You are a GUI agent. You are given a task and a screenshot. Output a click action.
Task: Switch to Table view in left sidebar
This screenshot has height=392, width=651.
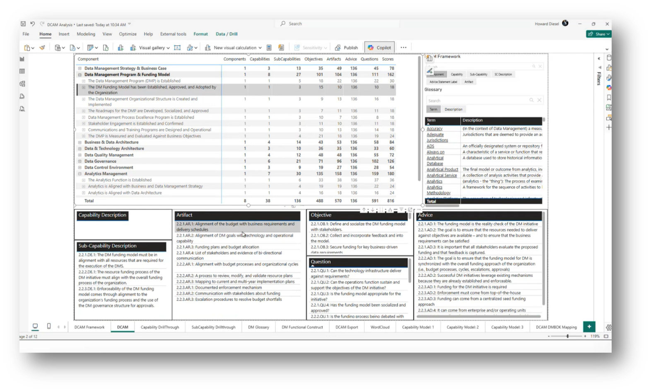click(x=22, y=71)
